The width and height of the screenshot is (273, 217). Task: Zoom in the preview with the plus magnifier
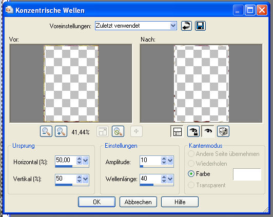pyautogui.click(x=61, y=131)
